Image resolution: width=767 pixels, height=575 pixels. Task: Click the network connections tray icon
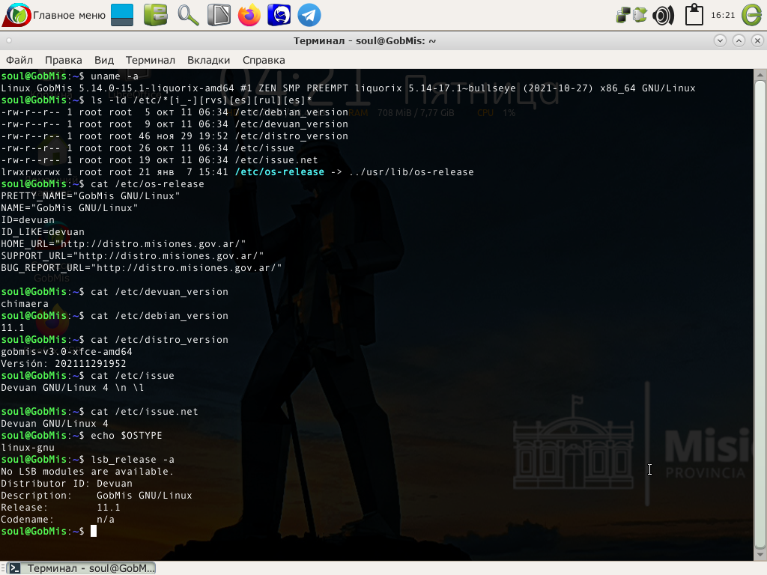coord(622,15)
